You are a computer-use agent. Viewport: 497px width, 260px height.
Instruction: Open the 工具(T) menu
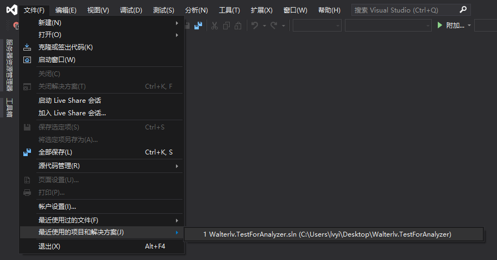[x=229, y=10]
